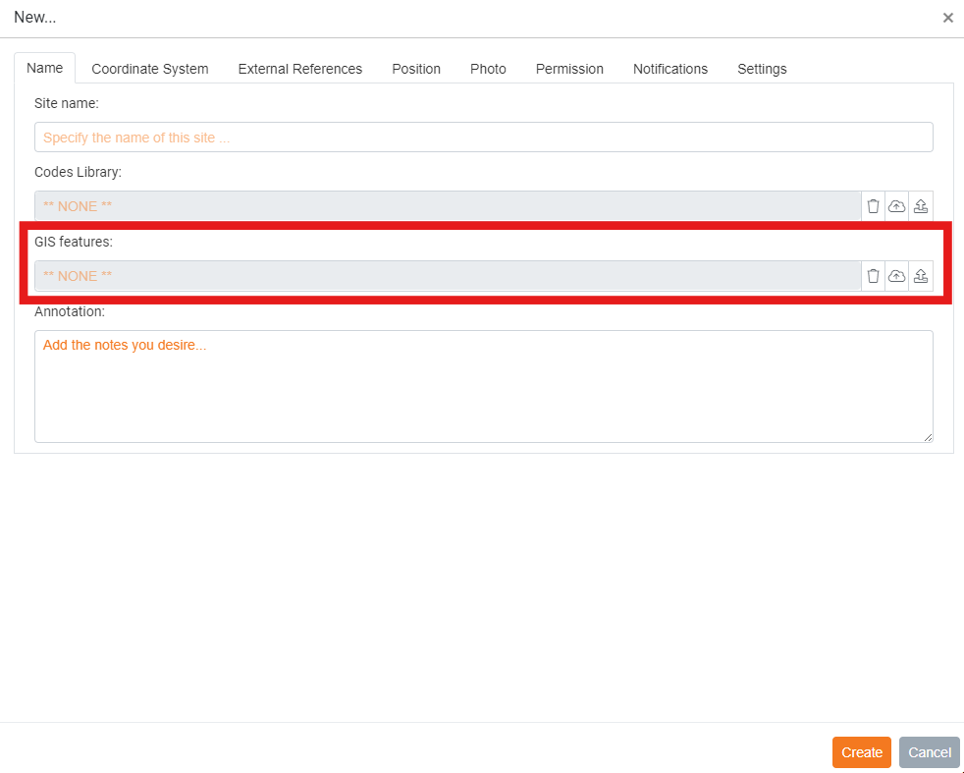This screenshot has height=773, width=964.
Task: Select the Photo tab
Action: click(488, 69)
